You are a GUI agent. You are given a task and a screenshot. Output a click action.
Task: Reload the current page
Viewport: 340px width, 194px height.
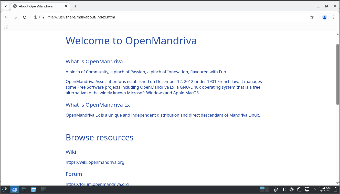click(x=25, y=17)
